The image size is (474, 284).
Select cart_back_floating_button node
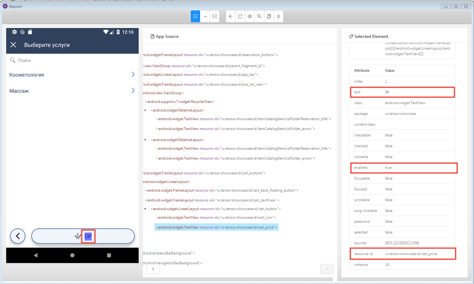click(x=222, y=190)
